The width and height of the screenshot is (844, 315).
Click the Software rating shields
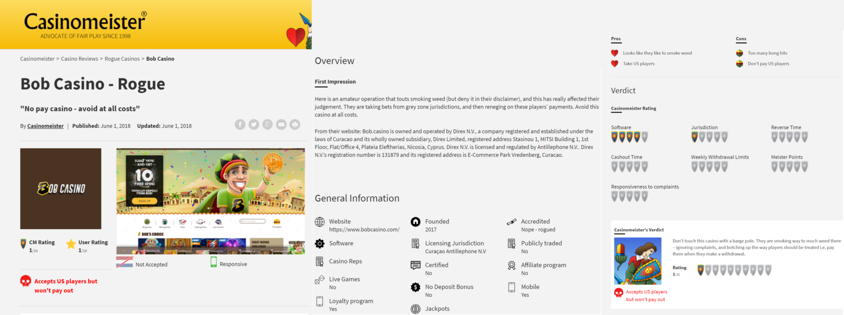pos(629,137)
